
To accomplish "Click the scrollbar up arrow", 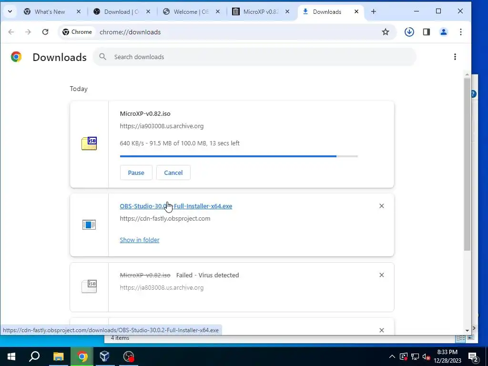I will coord(467,75).
